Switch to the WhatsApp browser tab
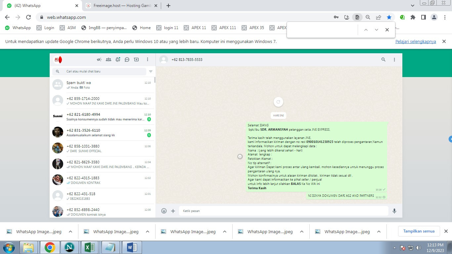Image resolution: width=452 pixels, height=254 pixels. (42, 6)
